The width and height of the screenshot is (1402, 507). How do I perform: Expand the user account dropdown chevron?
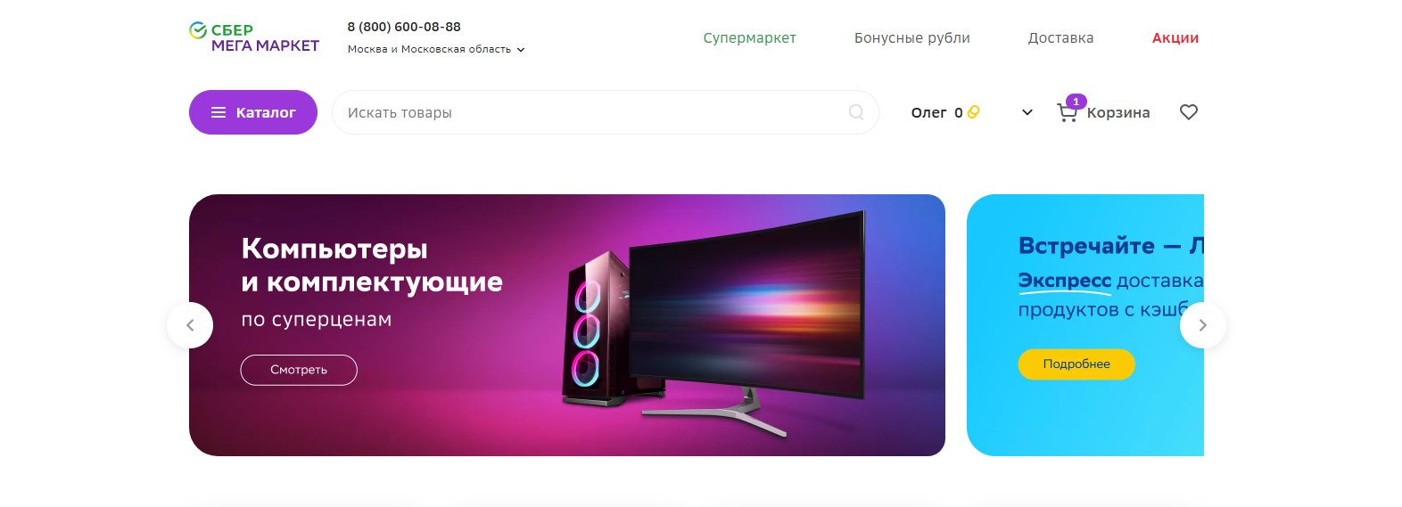pyautogui.click(x=1027, y=112)
